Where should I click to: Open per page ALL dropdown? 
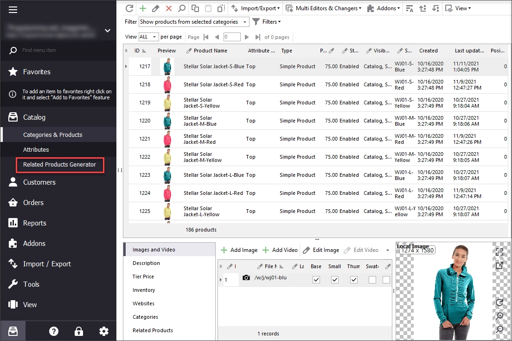[x=148, y=37]
